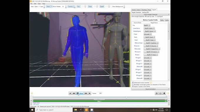Zoom out the timeline with minus icon

(160, 93)
